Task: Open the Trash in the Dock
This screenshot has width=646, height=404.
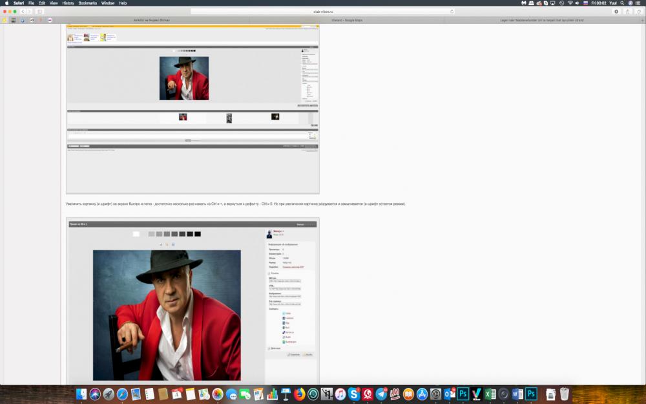Action: pyautogui.click(x=565, y=394)
